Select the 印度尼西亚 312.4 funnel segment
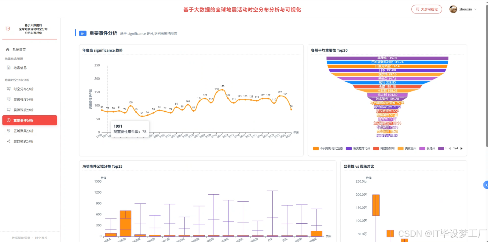 click(387, 66)
